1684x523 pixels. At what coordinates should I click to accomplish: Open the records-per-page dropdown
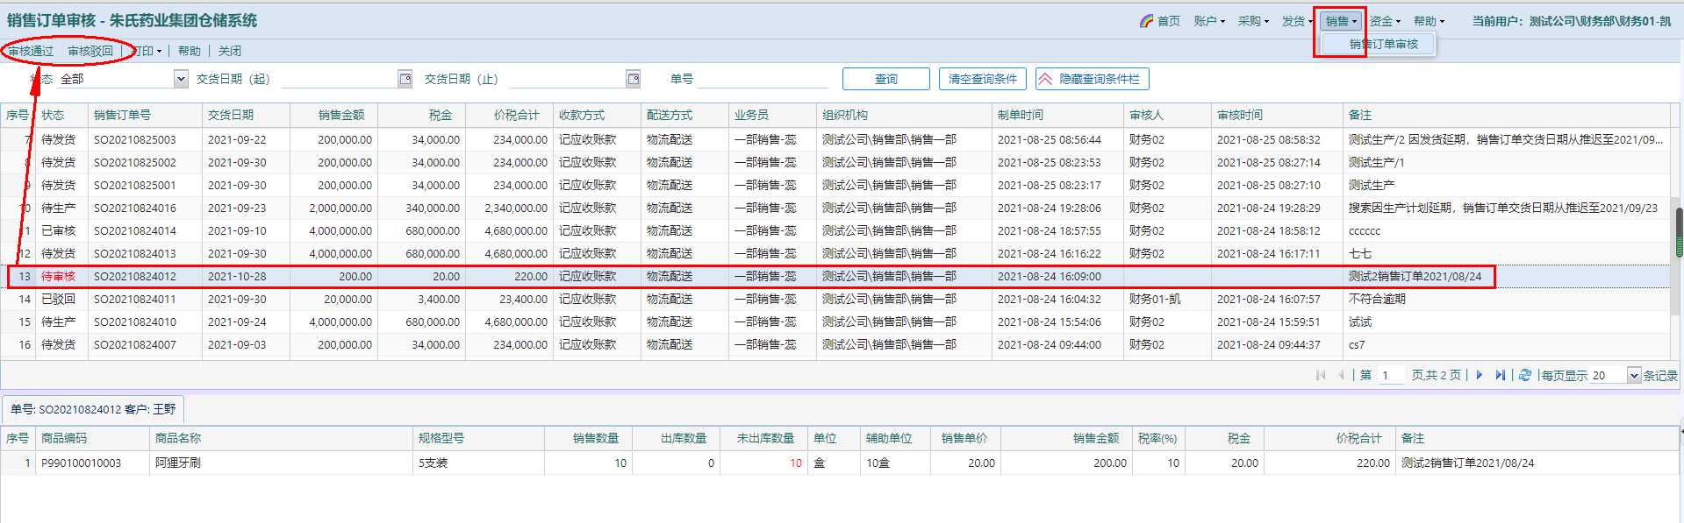tap(1634, 376)
